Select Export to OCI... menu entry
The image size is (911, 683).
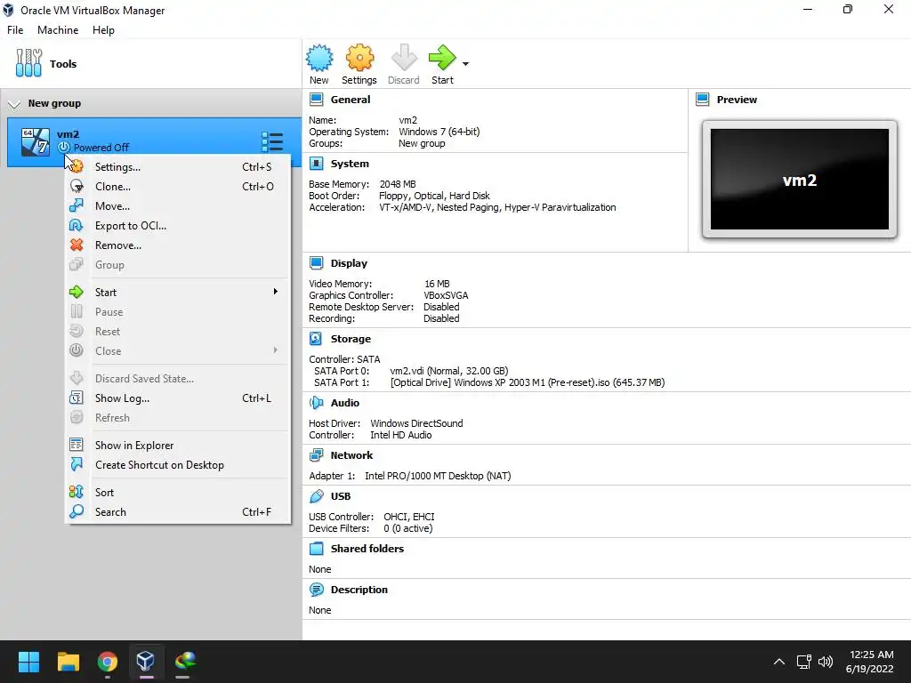[x=178, y=226]
